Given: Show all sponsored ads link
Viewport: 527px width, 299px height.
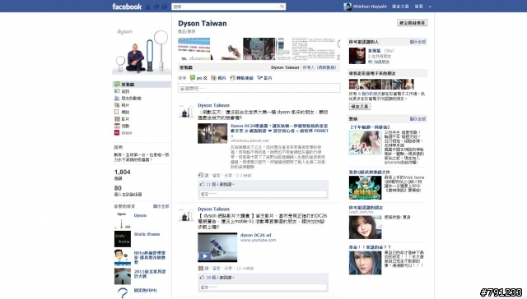Looking at the screenshot, I should point(417,118).
